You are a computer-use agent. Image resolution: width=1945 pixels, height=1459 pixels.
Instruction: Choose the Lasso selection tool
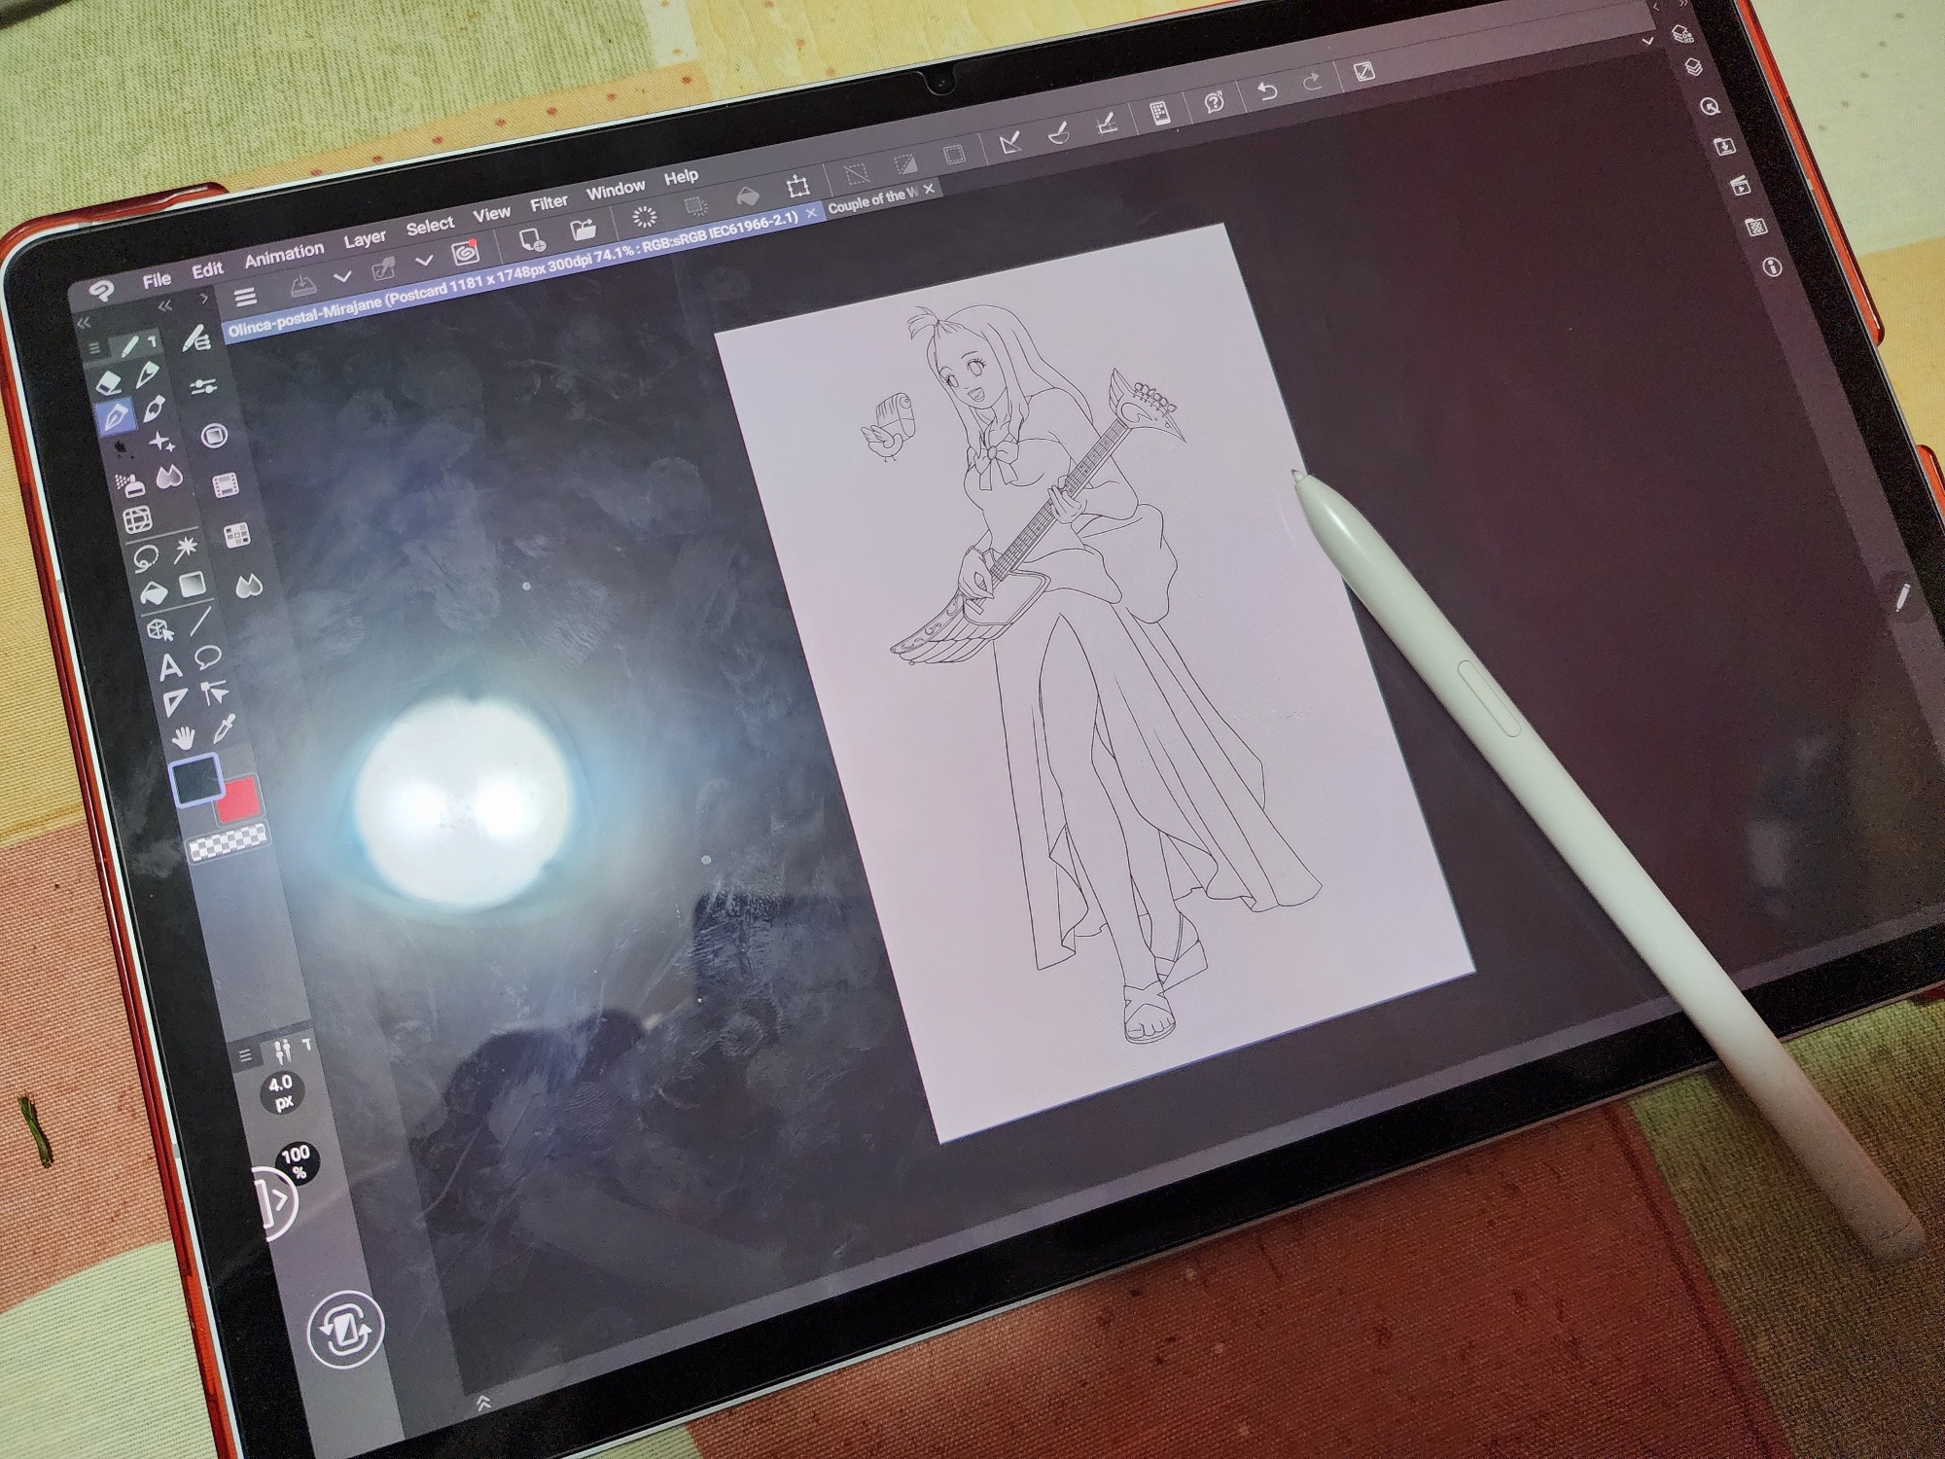pos(146,557)
